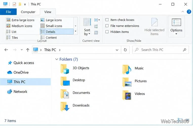Image resolution: width=193 pixels, height=128 pixels.
Task: Open the Recent locations dropdown
Action: point(22,50)
